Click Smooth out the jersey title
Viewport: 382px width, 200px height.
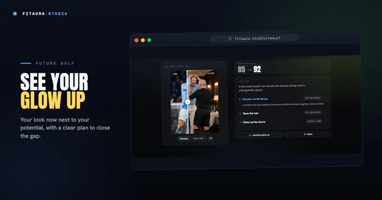(x=255, y=99)
